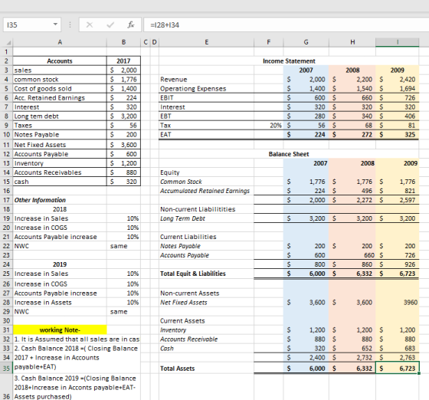
Task: Click the 'Long tem debt' cell
Action: click(60, 116)
